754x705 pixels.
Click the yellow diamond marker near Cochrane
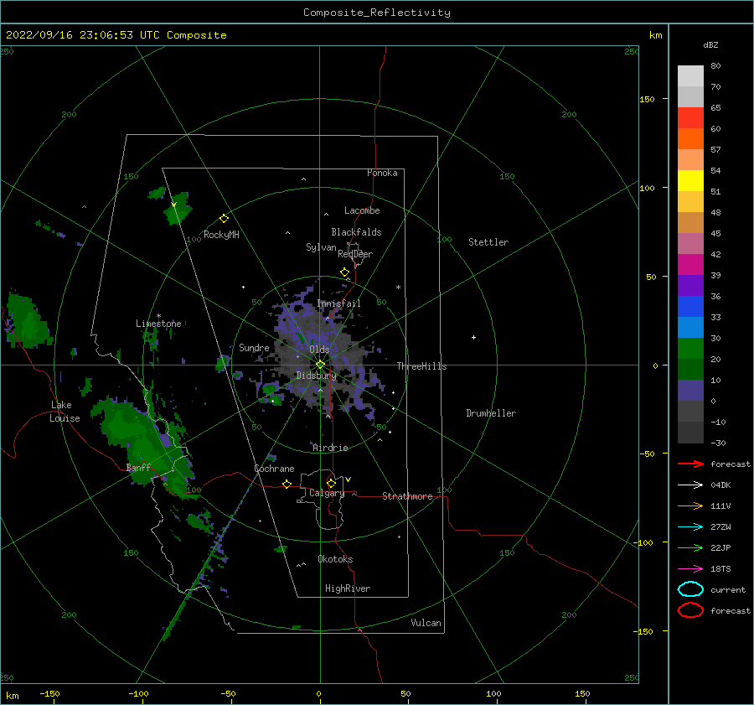tap(287, 484)
